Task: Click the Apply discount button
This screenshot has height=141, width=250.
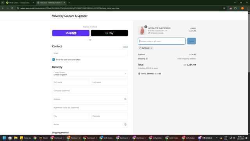Action: (191, 41)
